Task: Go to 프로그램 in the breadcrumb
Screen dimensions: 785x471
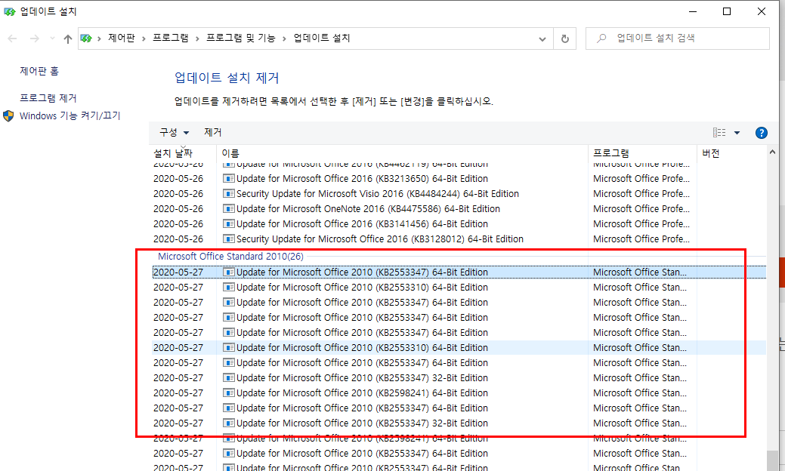Action: (x=171, y=38)
